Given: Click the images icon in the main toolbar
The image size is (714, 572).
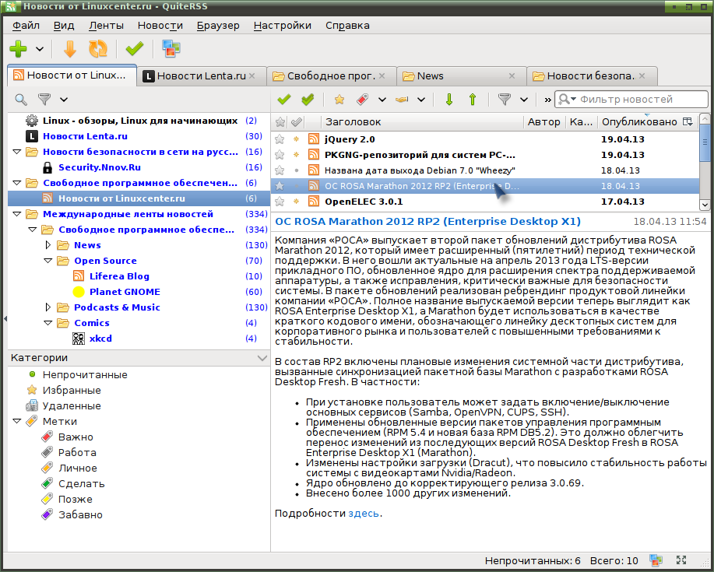Looking at the screenshot, I should 171,49.
